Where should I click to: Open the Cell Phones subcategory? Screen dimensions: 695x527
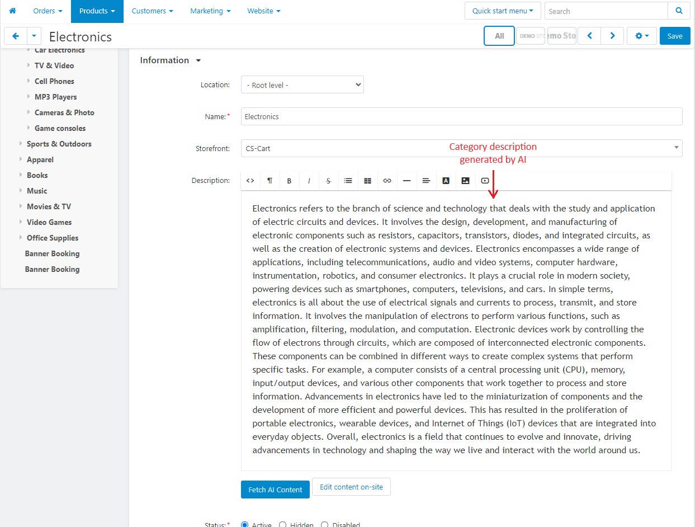tap(54, 81)
